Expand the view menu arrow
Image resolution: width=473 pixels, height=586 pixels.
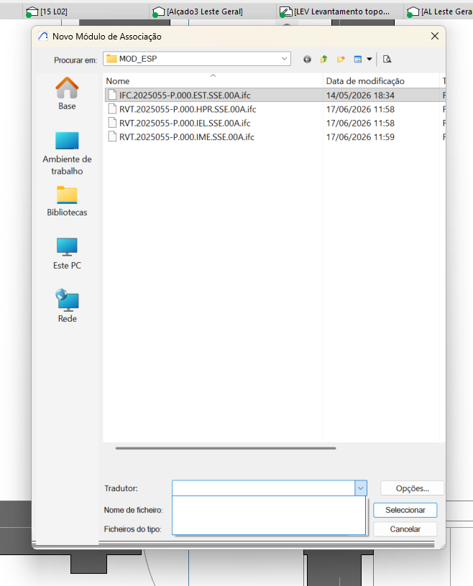pos(369,59)
